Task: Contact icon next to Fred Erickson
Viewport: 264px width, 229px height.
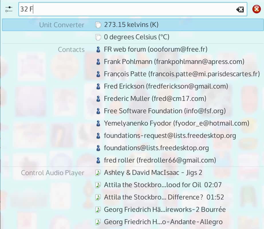Action: click(x=98, y=87)
